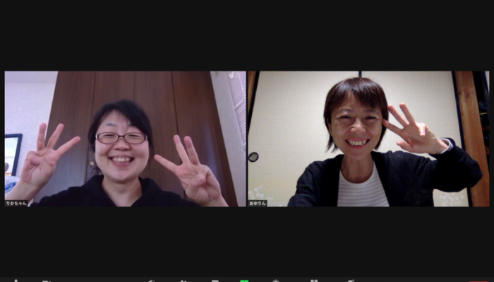Open the Reactions icon in toolbar
Viewport: 494px width, 282px height.
(350, 281)
